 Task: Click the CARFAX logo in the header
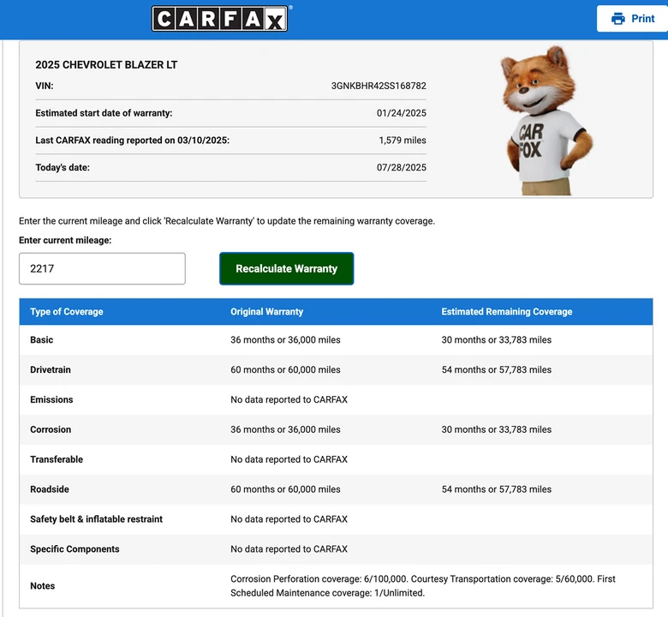click(220, 19)
